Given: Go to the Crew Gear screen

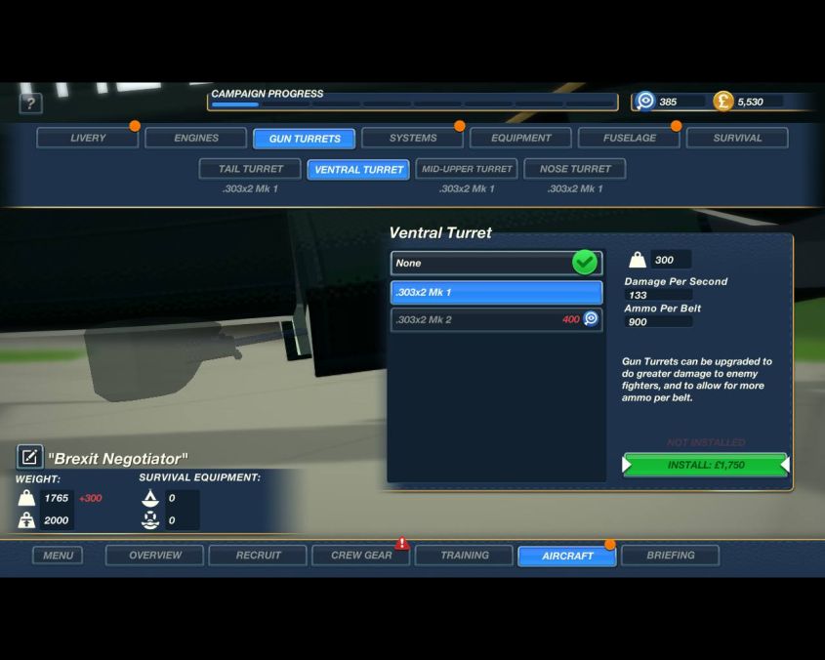Looking at the screenshot, I should (361, 556).
